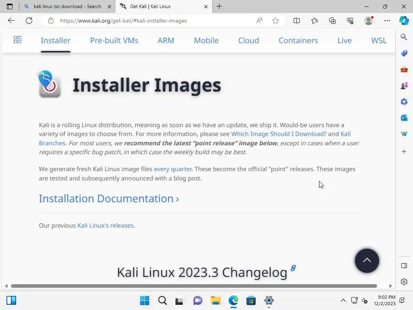Image resolution: width=413 pixels, height=310 pixels.
Task: Open Microsoft Store from taskbar
Action: (x=251, y=300)
